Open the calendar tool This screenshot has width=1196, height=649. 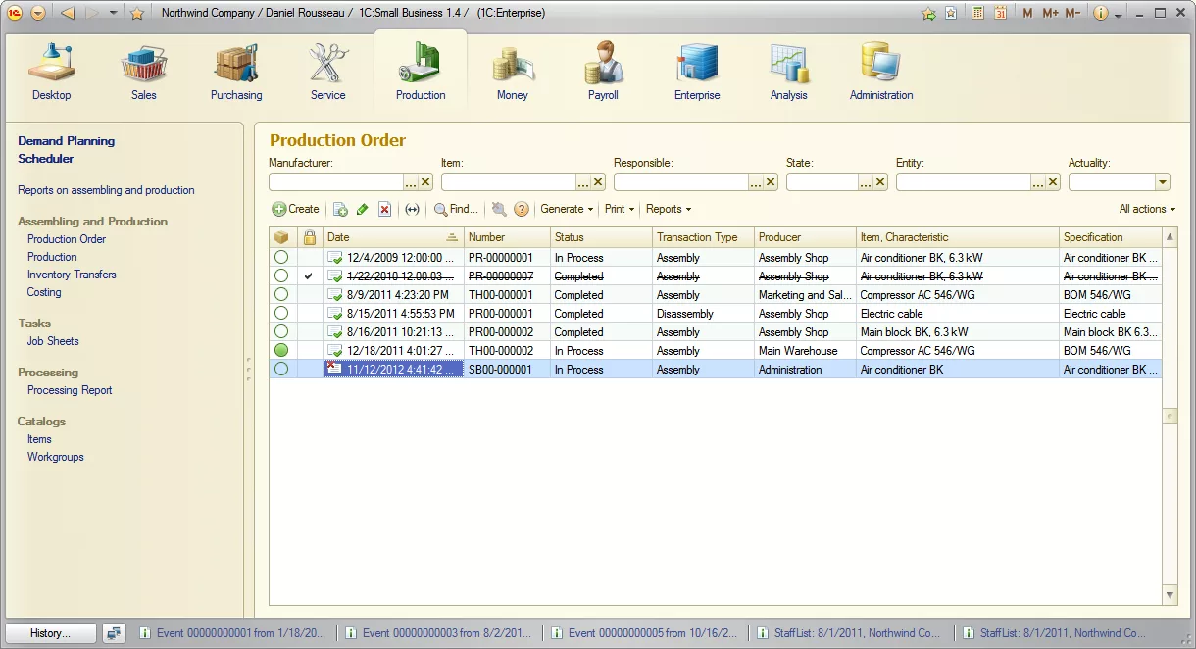(x=1001, y=13)
